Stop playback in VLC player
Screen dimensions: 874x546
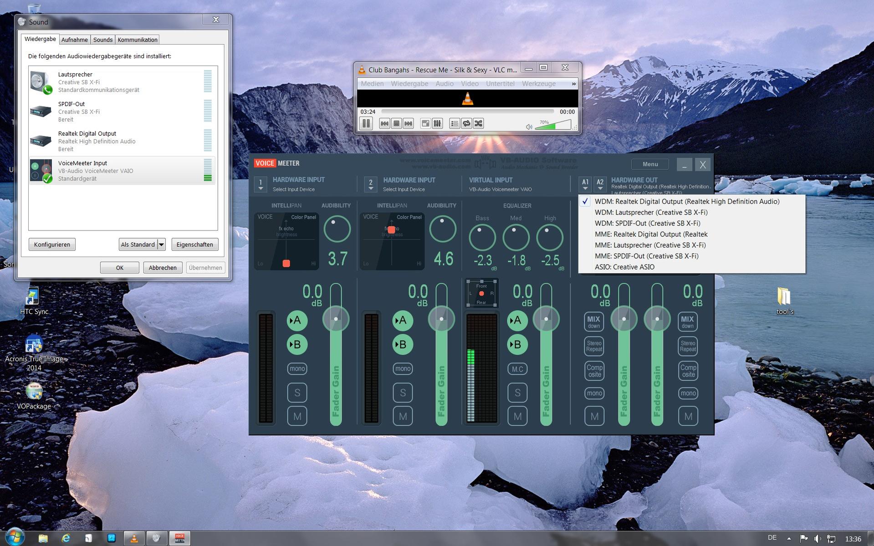tap(396, 123)
